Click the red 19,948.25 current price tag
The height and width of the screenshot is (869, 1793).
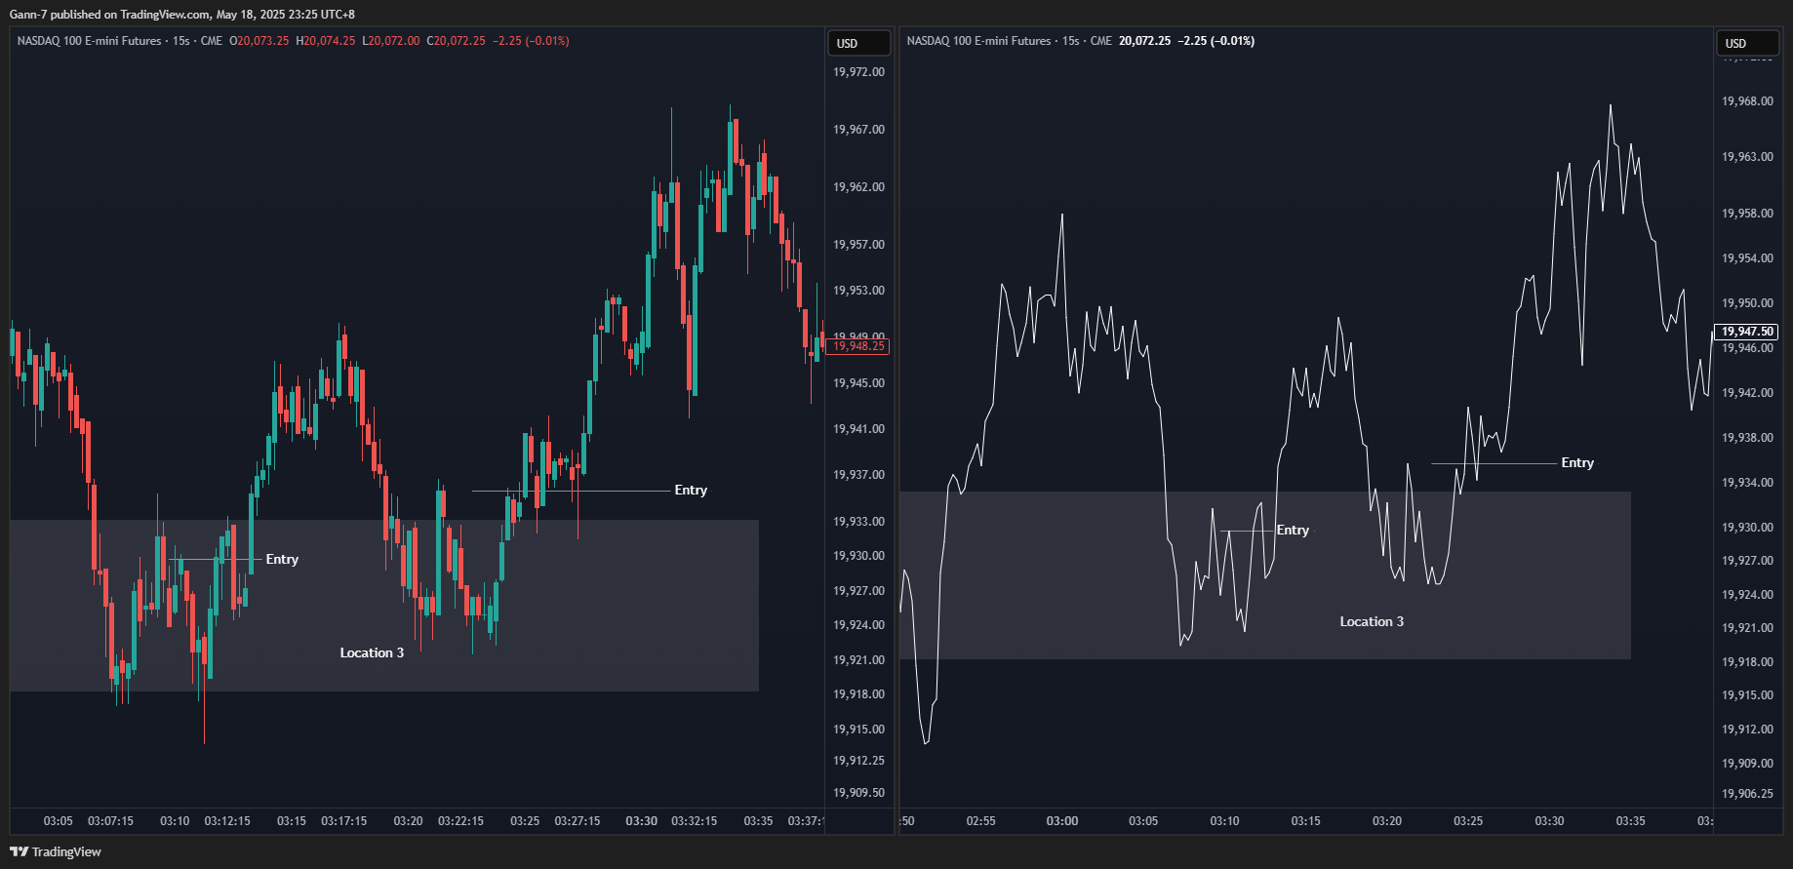coord(858,346)
